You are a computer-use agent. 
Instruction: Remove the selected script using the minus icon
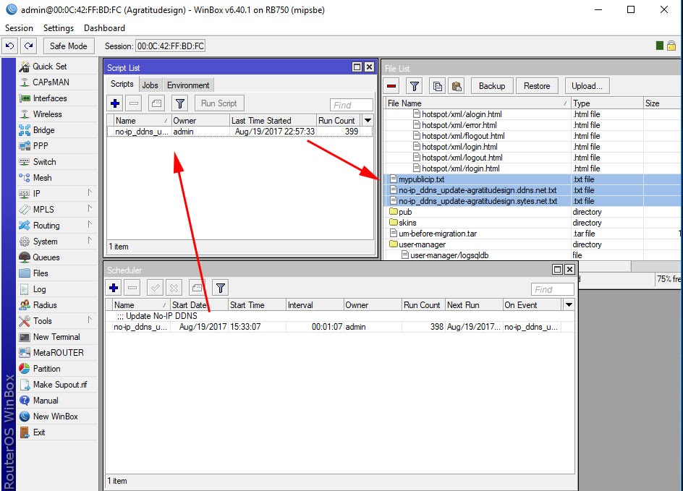point(135,103)
